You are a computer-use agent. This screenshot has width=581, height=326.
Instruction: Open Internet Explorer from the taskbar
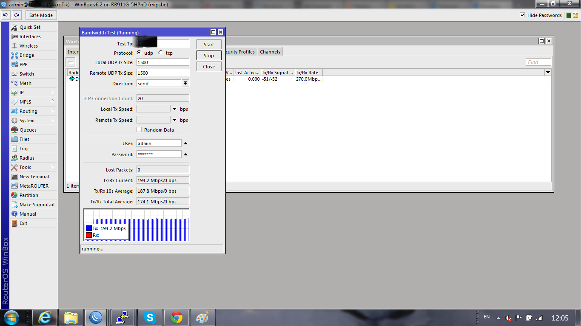point(46,318)
